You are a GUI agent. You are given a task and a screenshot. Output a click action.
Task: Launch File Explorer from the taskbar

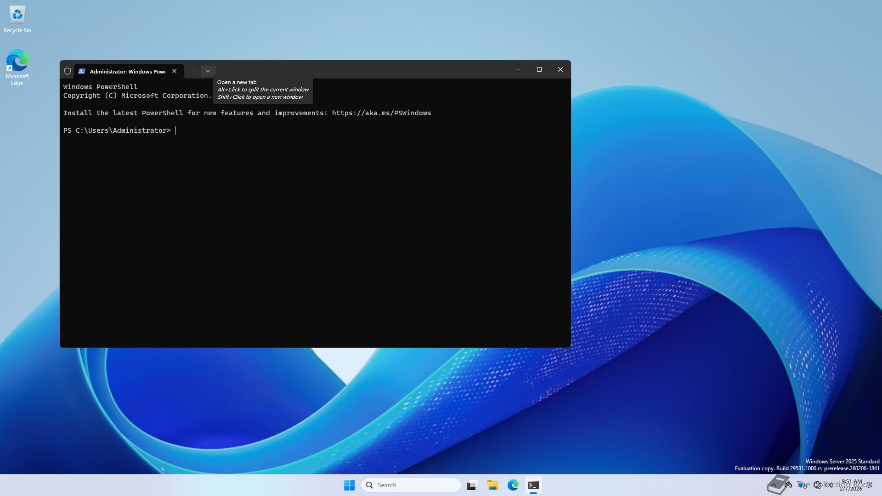[492, 485]
